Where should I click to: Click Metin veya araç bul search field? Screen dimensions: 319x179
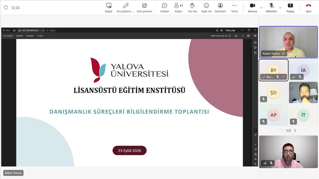[x=221, y=36]
